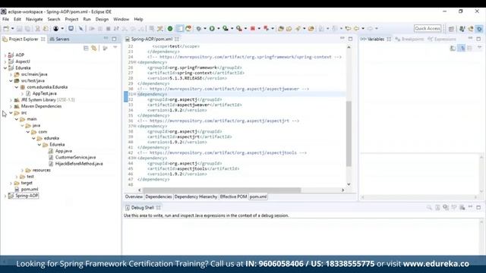Switch to the Effective POM tab
Image resolution: width=486 pixels, height=273 pixels.
[x=233, y=197]
